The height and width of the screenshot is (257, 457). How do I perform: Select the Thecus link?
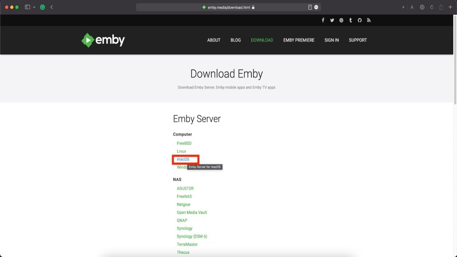[183, 252]
